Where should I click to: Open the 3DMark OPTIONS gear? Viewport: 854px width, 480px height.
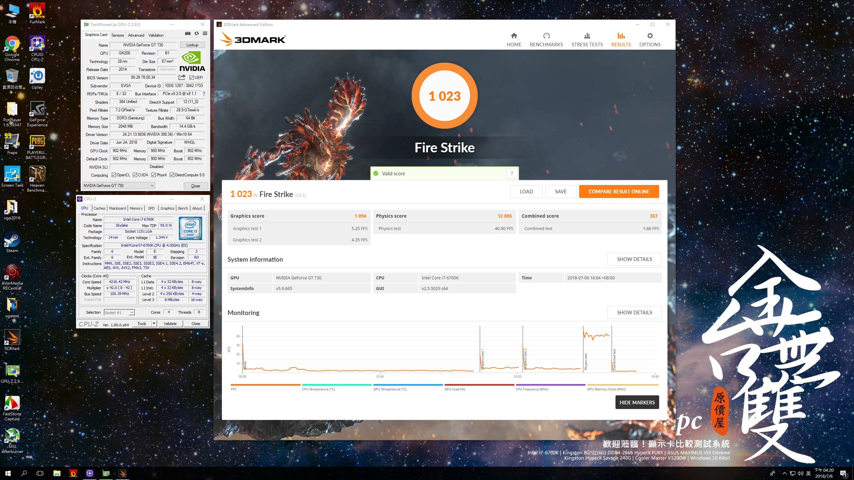tap(650, 40)
